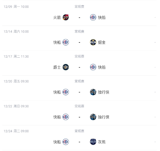Viewport: 160px width, 151px height.
Task: Click the Utah Jazz UTA logo
Action: coord(66,67)
